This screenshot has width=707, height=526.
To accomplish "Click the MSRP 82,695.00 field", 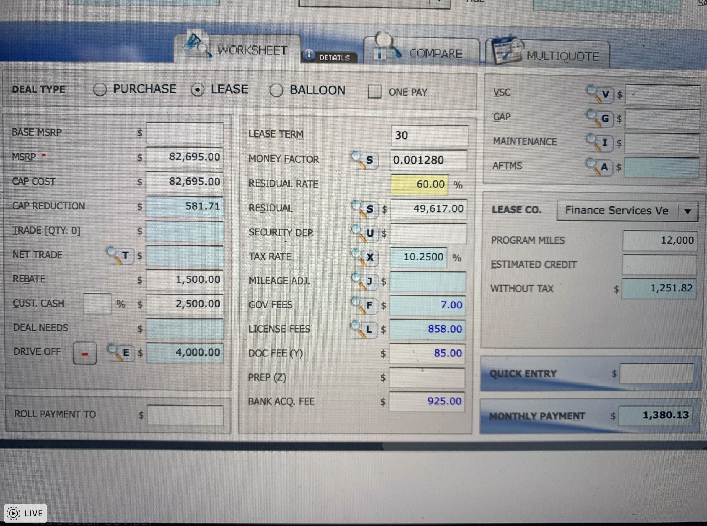I will [185, 157].
